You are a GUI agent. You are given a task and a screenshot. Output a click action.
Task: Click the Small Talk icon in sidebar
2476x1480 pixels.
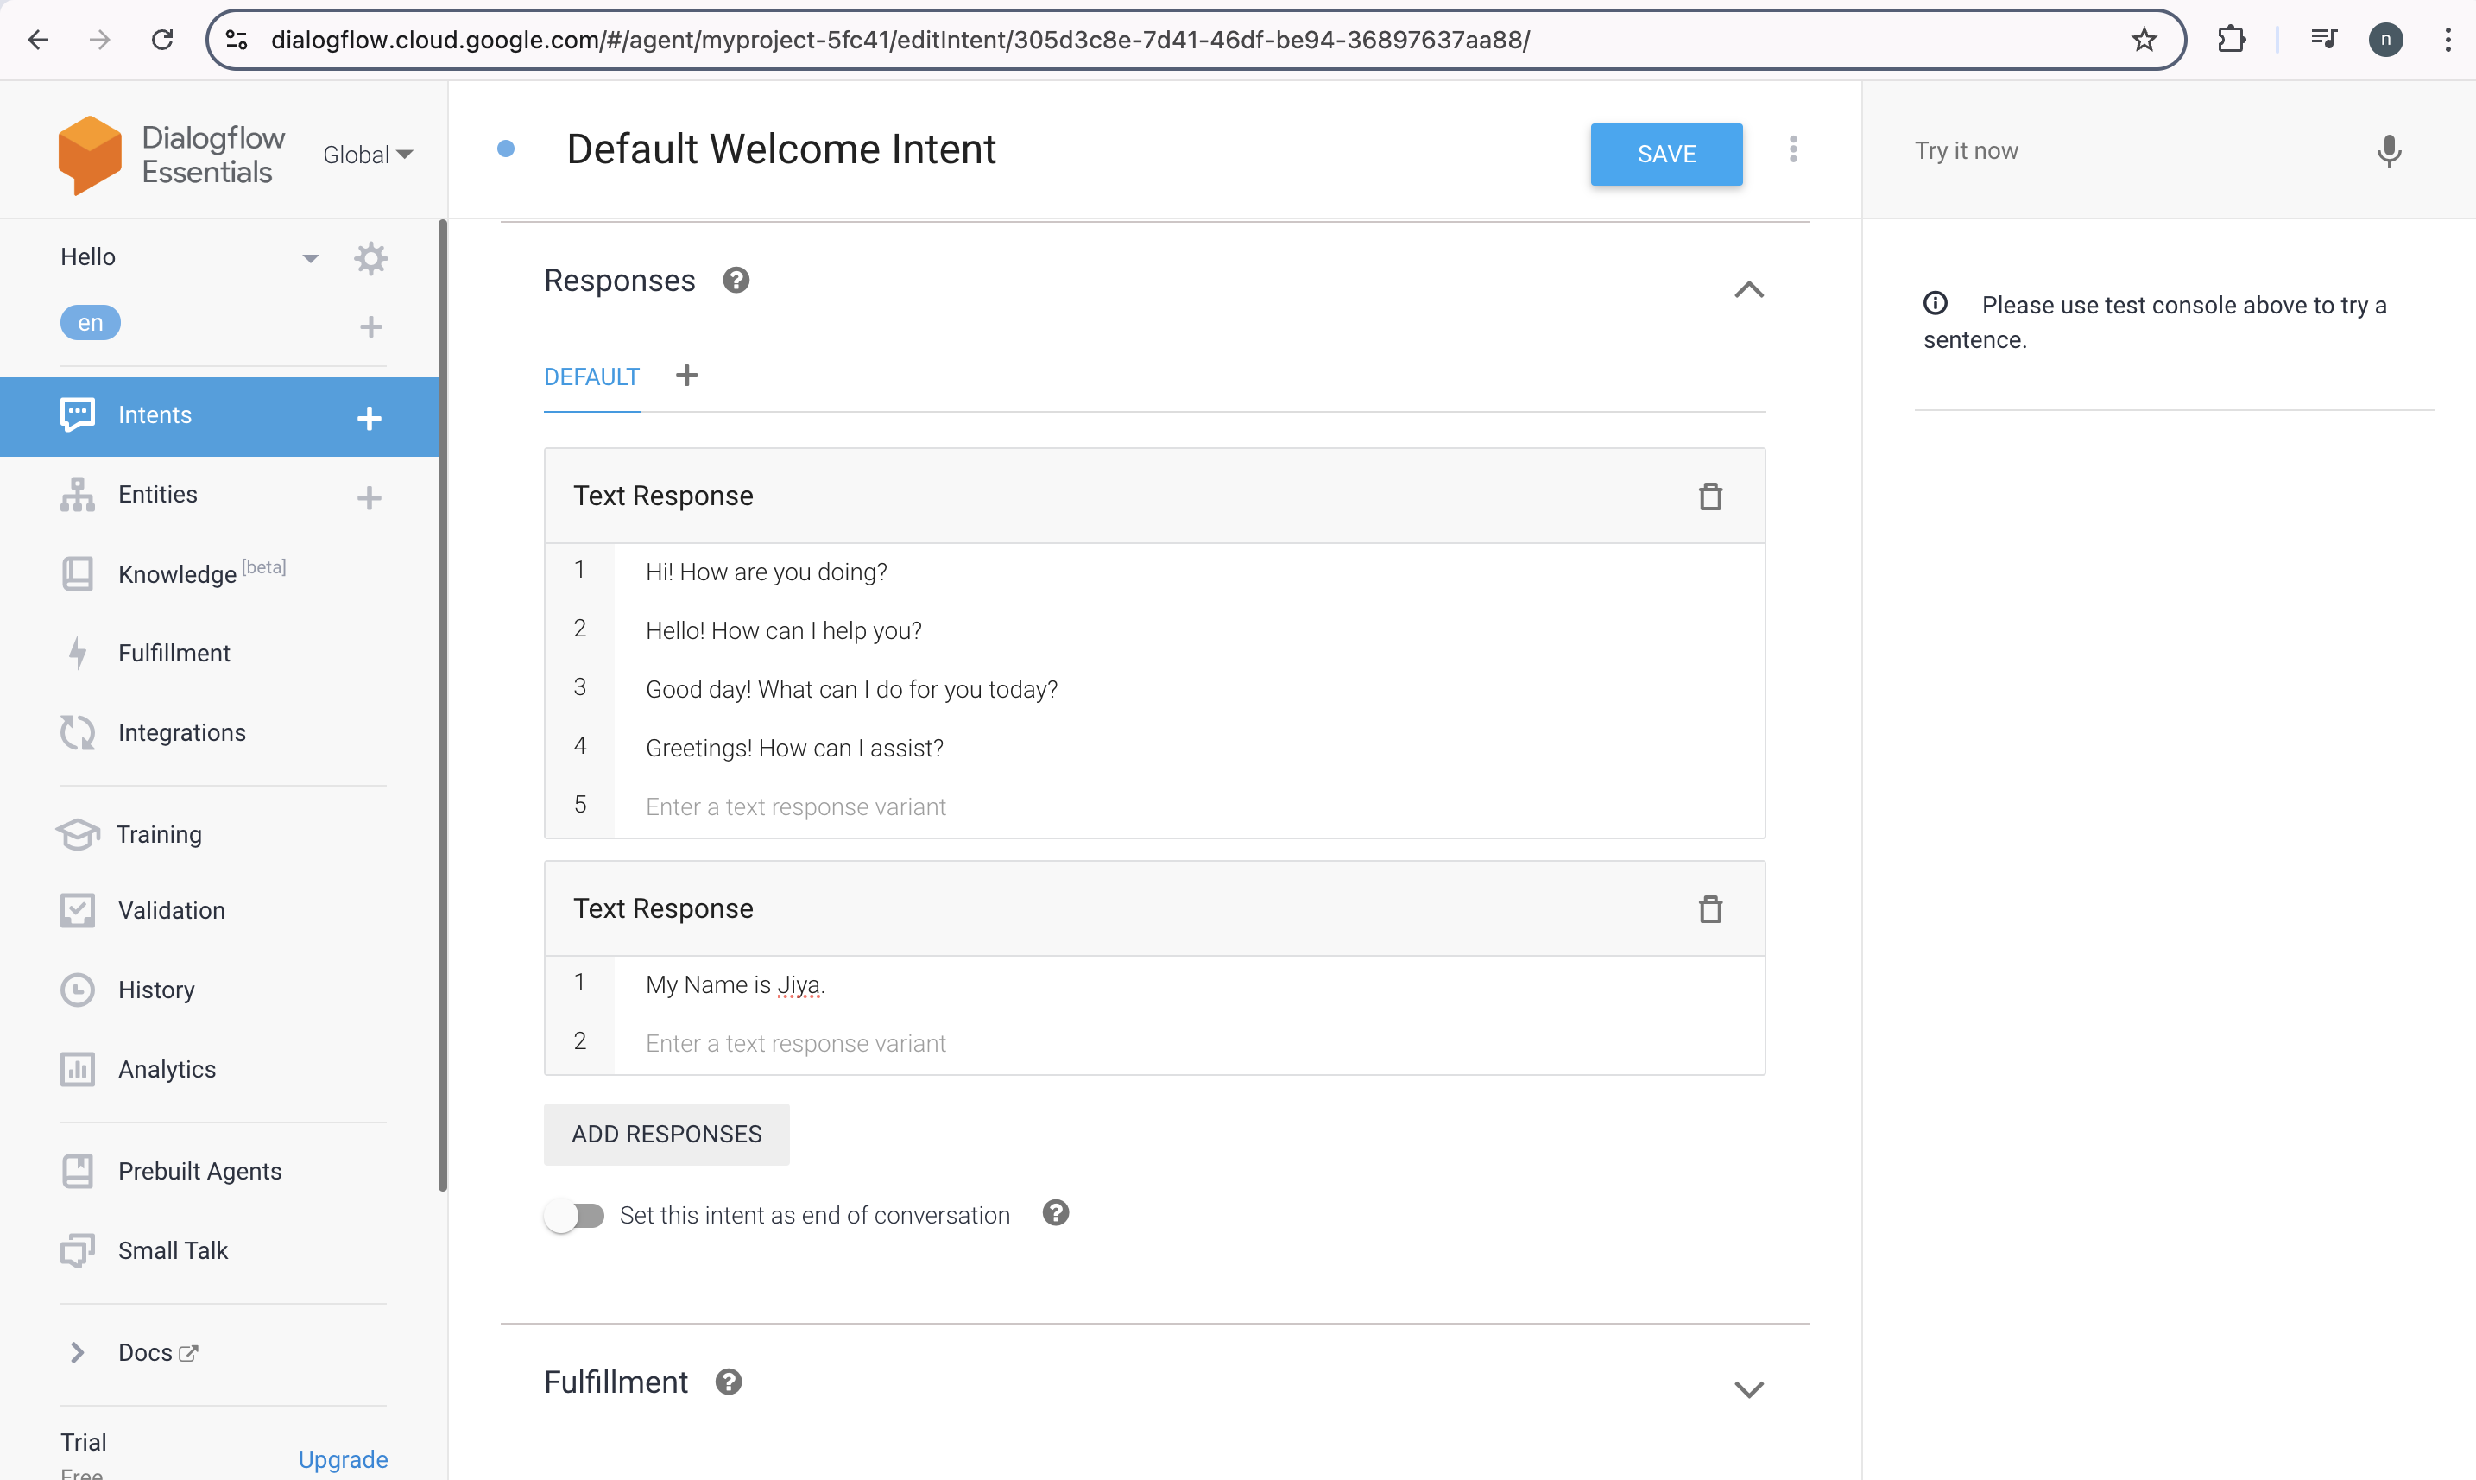point(78,1251)
